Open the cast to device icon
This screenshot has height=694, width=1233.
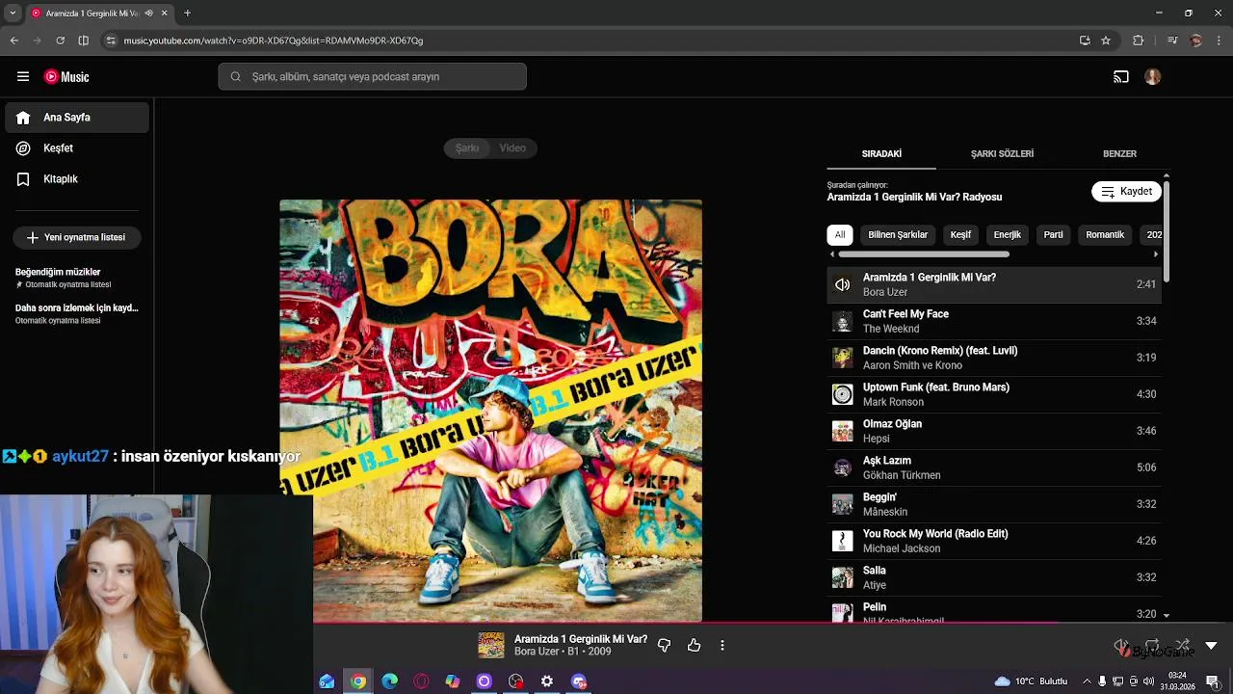pos(1121,77)
